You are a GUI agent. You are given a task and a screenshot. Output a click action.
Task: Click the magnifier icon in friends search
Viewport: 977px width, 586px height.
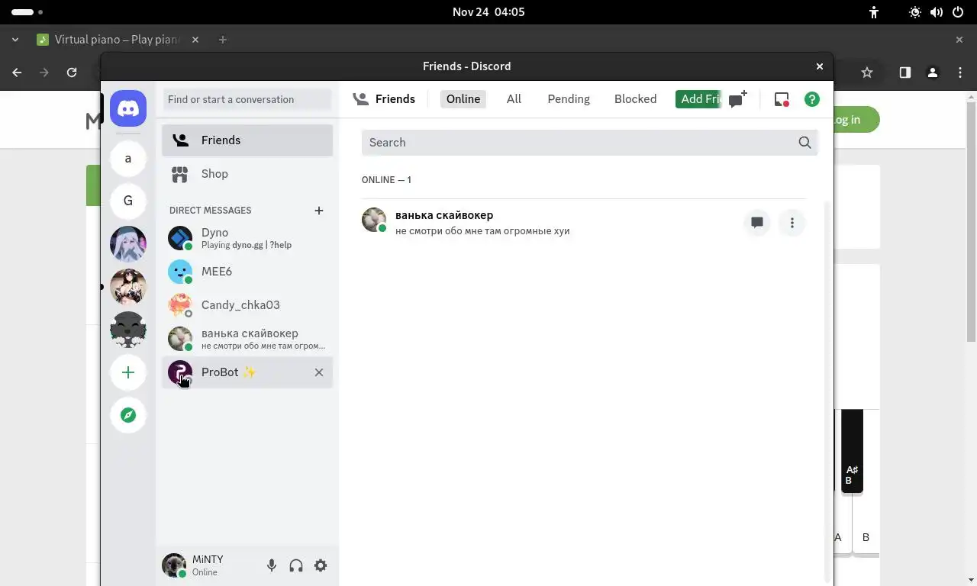point(804,143)
